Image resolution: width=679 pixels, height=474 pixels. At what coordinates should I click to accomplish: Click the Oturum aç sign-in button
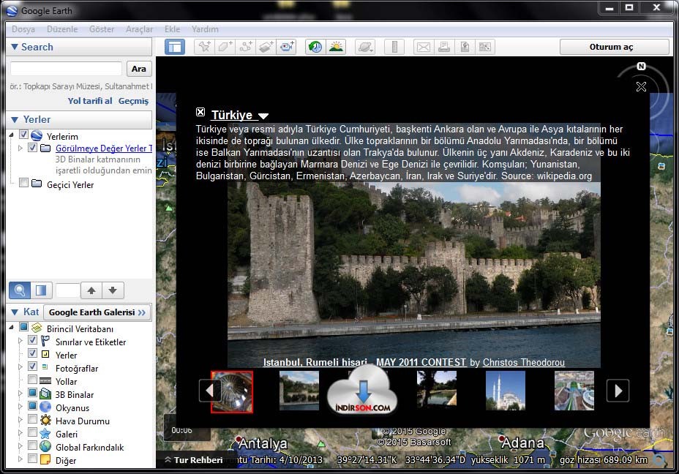pyautogui.click(x=614, y=47)
